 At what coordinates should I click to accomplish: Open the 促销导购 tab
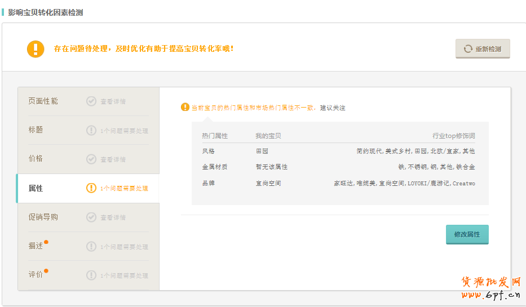coord(43,217)
